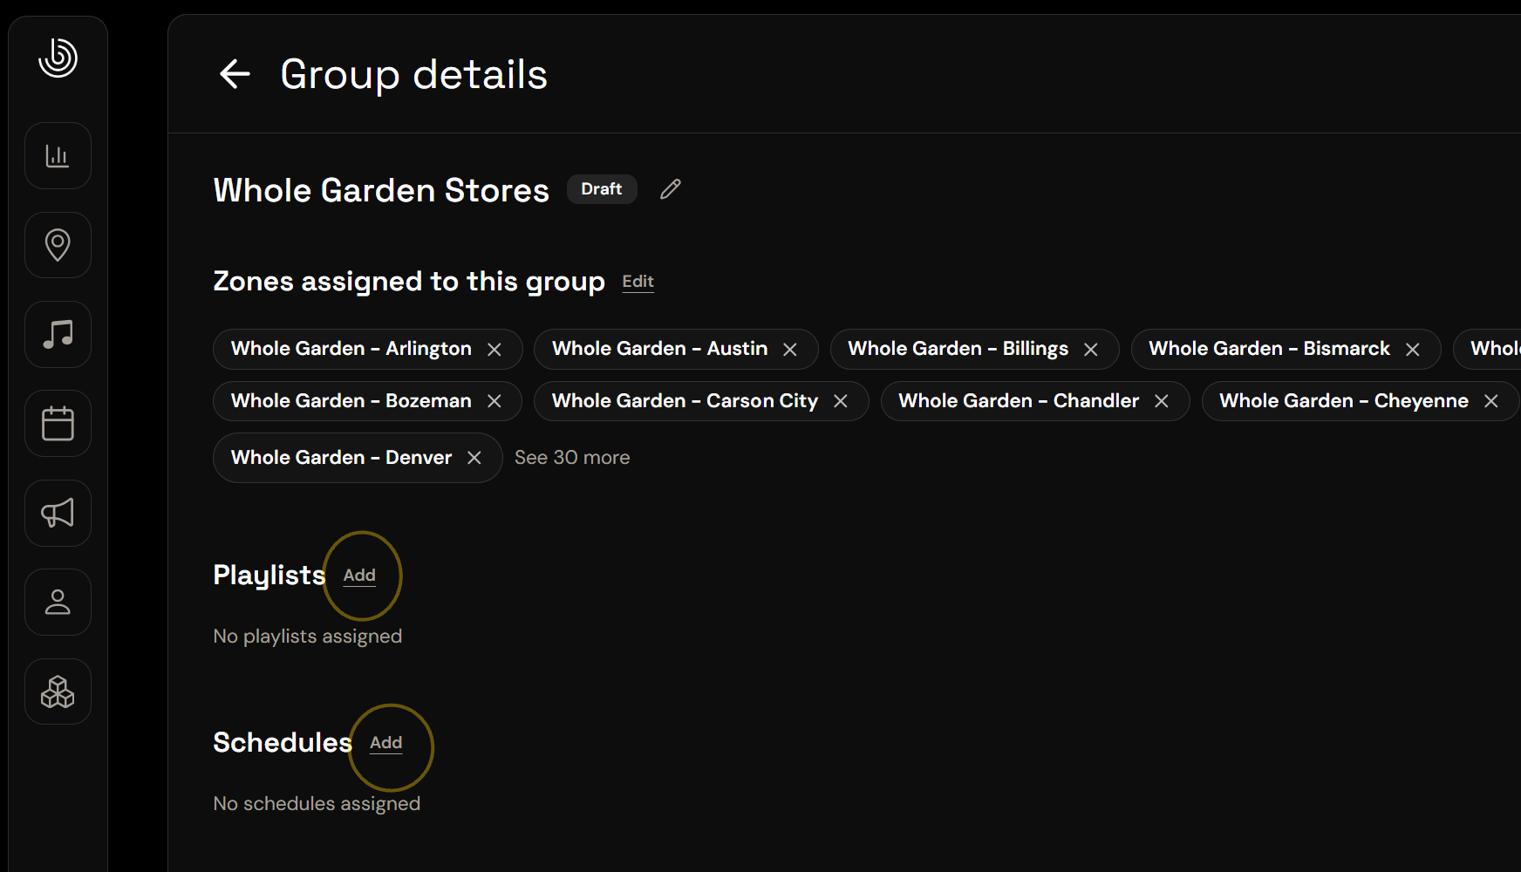
Task: Click Add link next to Playlists
Action: tap(359, 576)
